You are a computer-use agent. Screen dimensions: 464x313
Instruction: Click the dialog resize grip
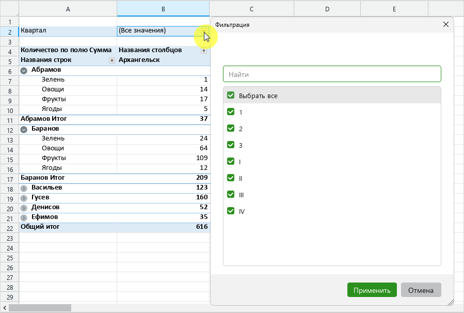click(x=451, y=302)
